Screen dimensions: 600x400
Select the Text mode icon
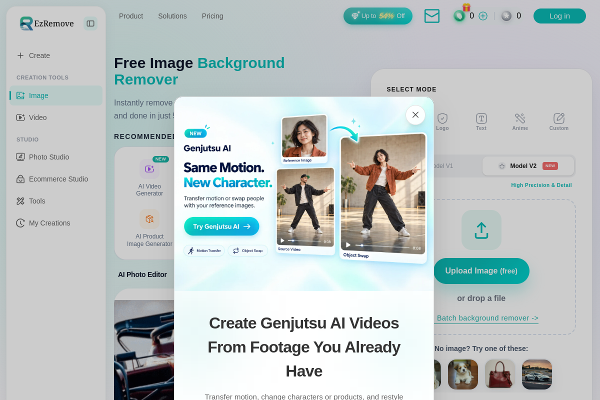(x=481, y=121)
